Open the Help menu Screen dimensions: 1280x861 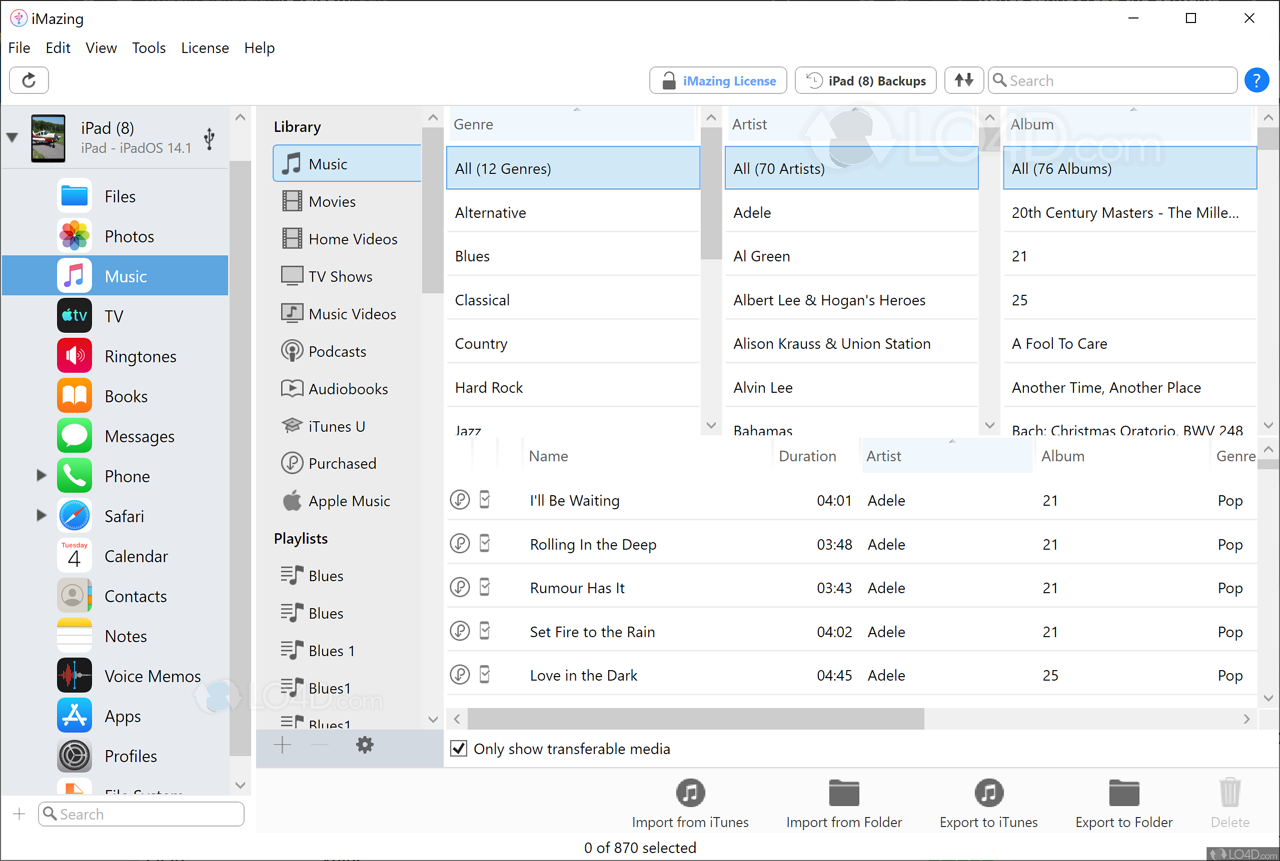(260, 48)
